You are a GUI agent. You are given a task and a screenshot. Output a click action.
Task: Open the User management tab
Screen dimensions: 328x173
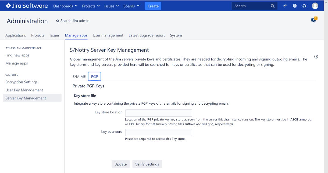(x=108, y=35)
